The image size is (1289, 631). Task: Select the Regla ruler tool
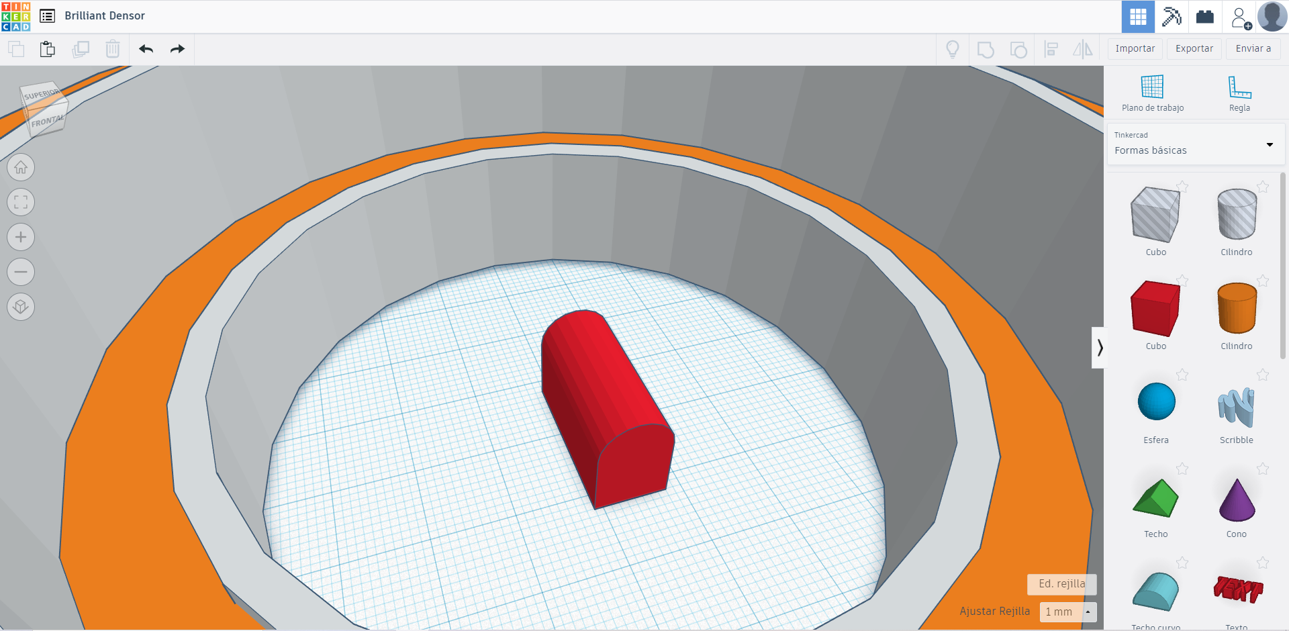coord(1239,93)
